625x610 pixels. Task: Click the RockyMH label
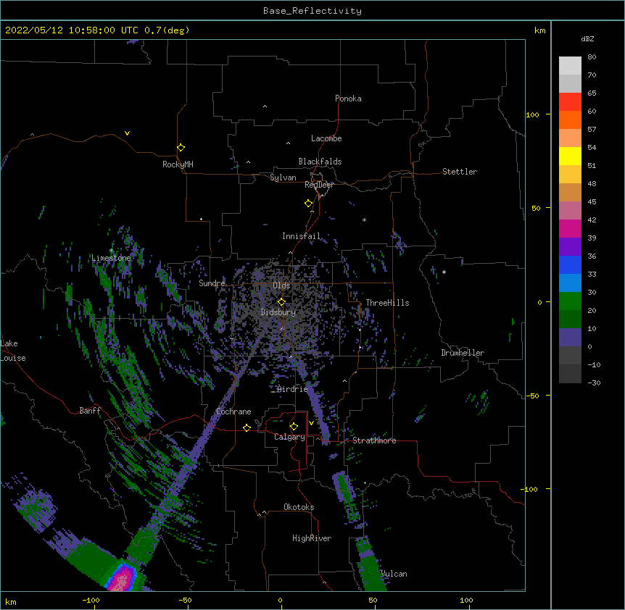click(x=178, y=164)
